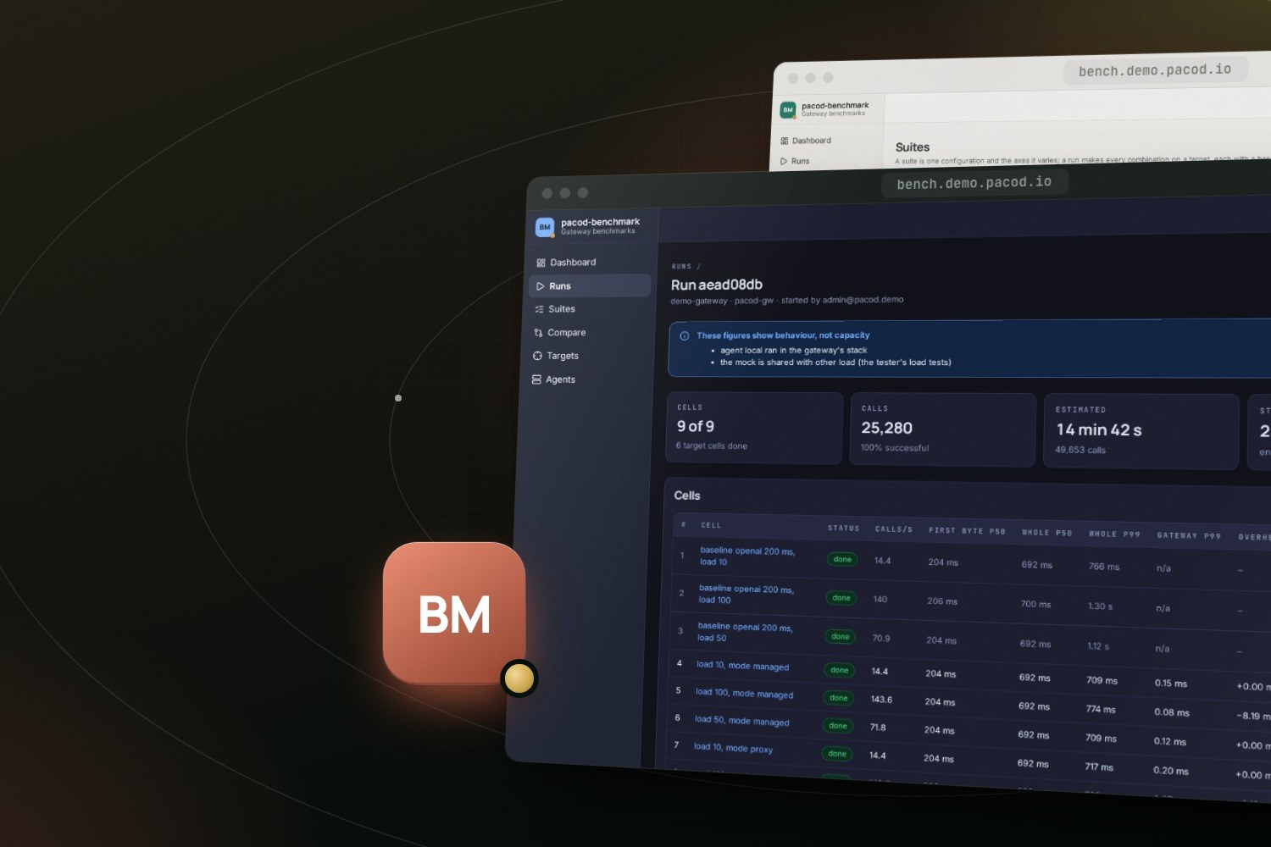Click the Compare icon in the dark sidebar
Screen dimensions: 1271x847
538,333
